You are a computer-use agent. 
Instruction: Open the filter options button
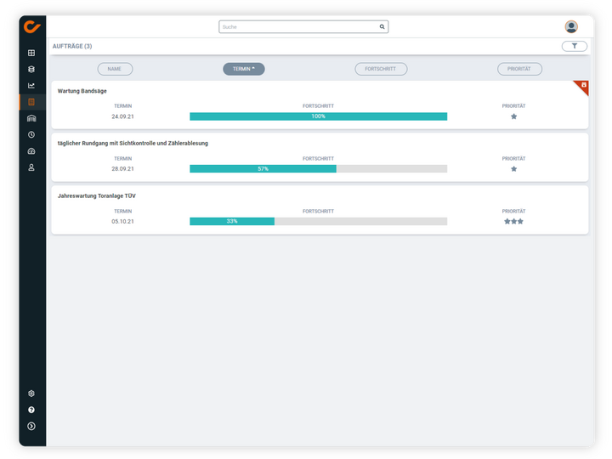(574, 46)
